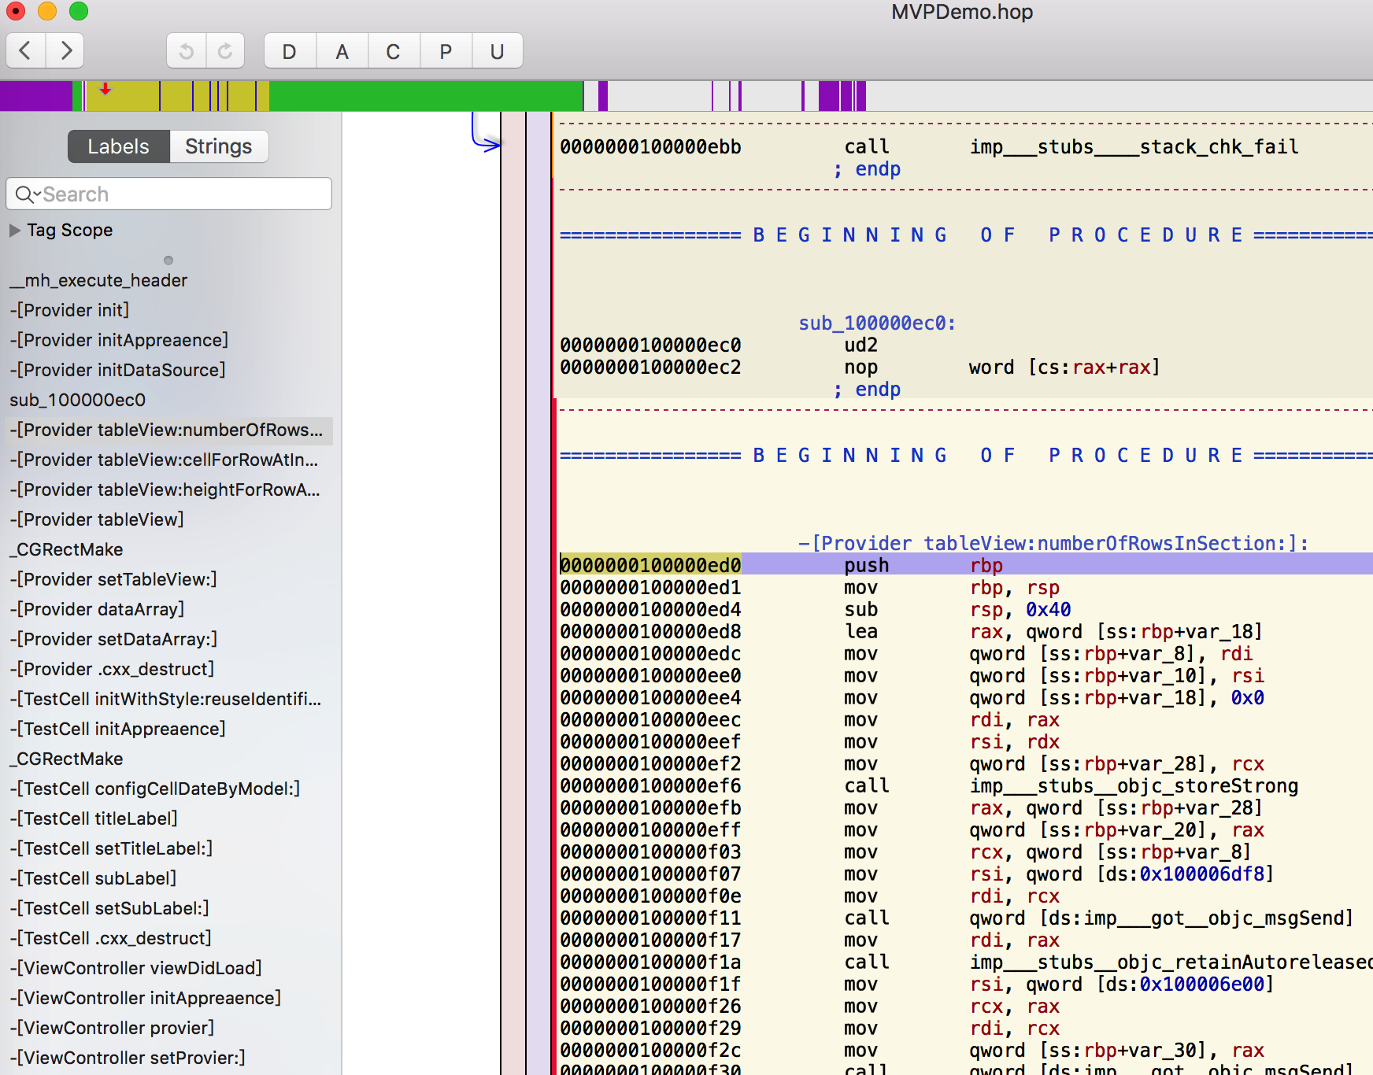Click imp___stubs__objc_retainAutorelease operand
Screen dimensions: 1373x1075
point(1171,962)
